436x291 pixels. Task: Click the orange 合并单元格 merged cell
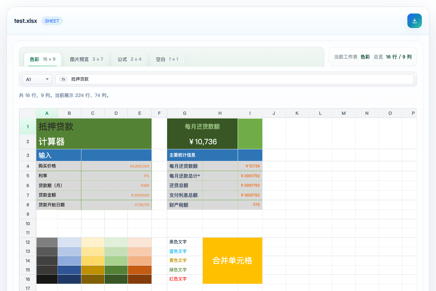(x=233, y=260)
